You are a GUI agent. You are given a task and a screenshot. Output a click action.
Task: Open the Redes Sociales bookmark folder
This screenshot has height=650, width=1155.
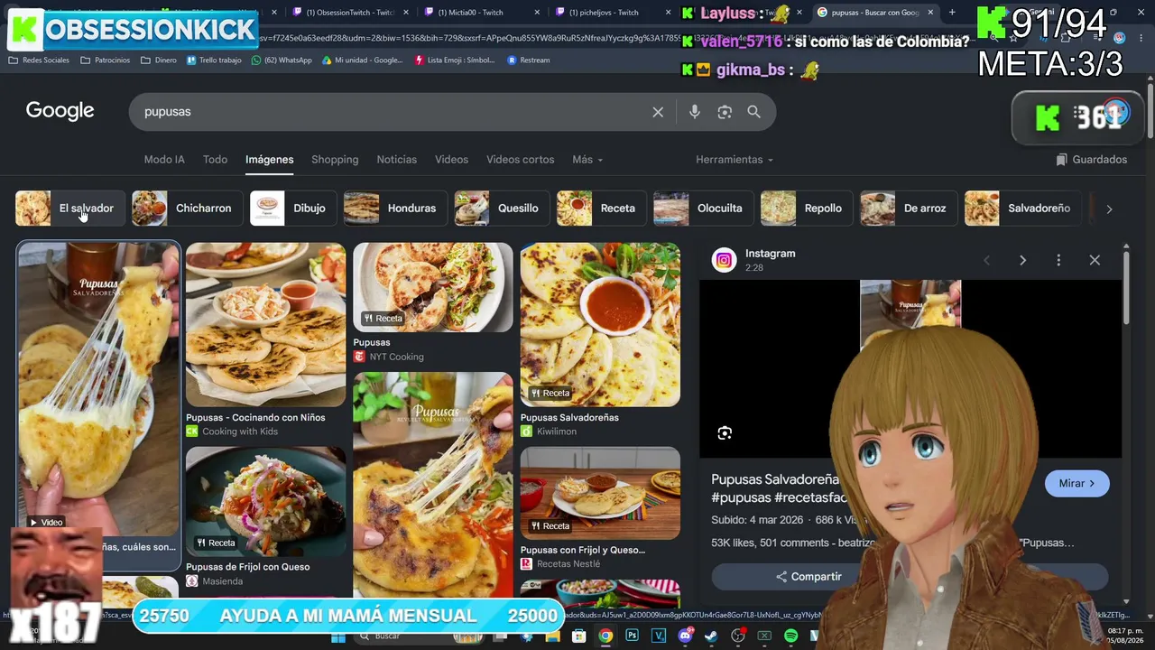39,60
